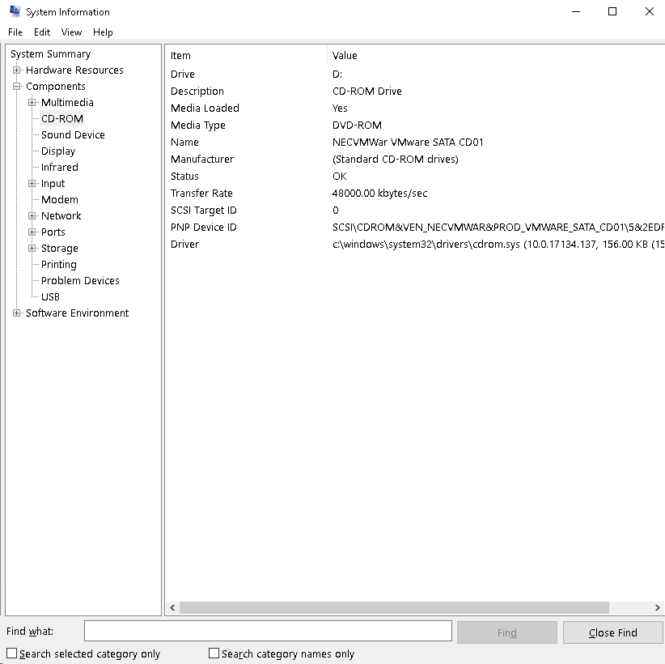
Task: Click the horizontal scrollbar thumb
Action: coord(395,607)
